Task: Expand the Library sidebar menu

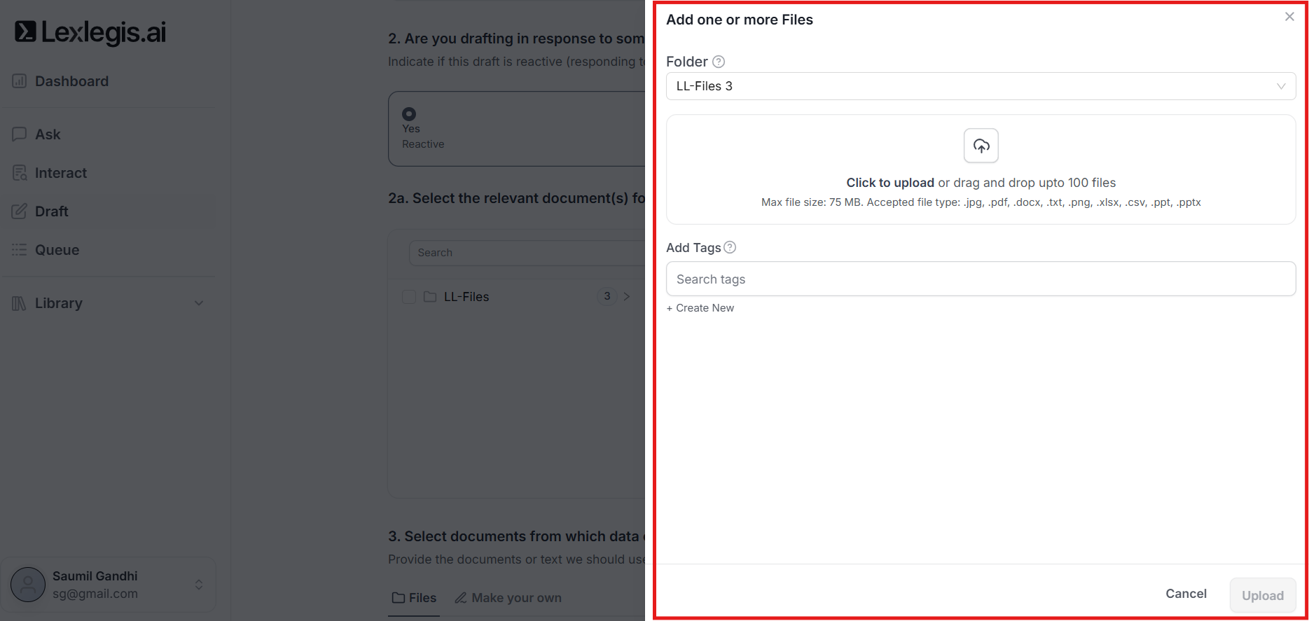Action: click(199, 303)
